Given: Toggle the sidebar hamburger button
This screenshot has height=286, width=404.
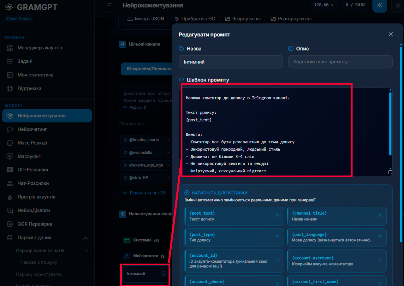Looking at the screenshot, I should [110, 5].
